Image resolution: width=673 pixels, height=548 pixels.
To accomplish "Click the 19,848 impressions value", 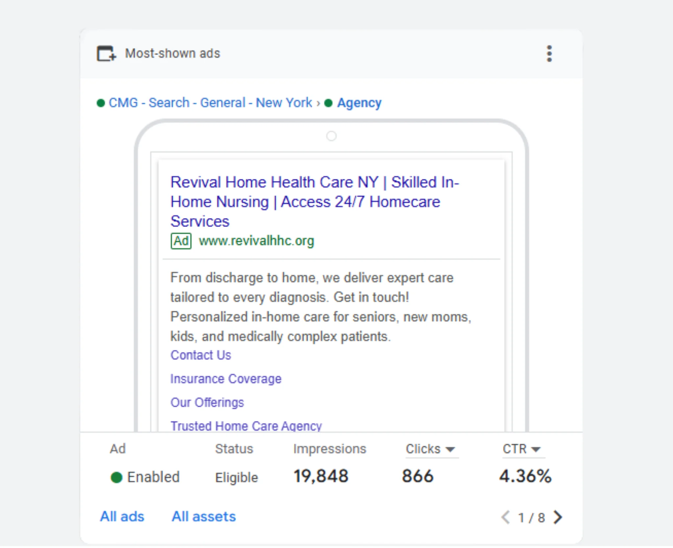I will click(x=321, y=476).
